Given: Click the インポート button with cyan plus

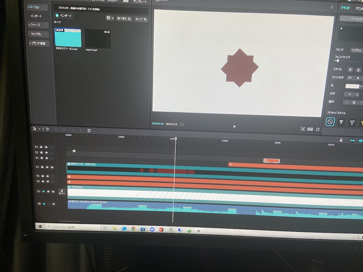Looking at the screenshot, I should point(64,15).
